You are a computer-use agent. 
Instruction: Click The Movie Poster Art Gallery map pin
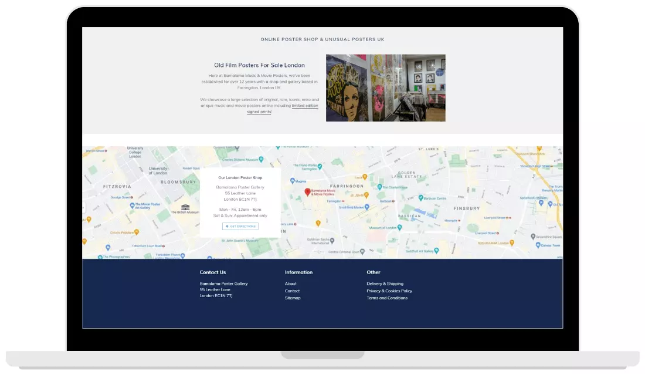[132, 205]
